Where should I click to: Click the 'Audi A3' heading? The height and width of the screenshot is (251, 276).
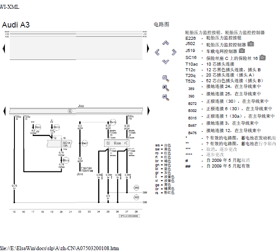point(16,25)
